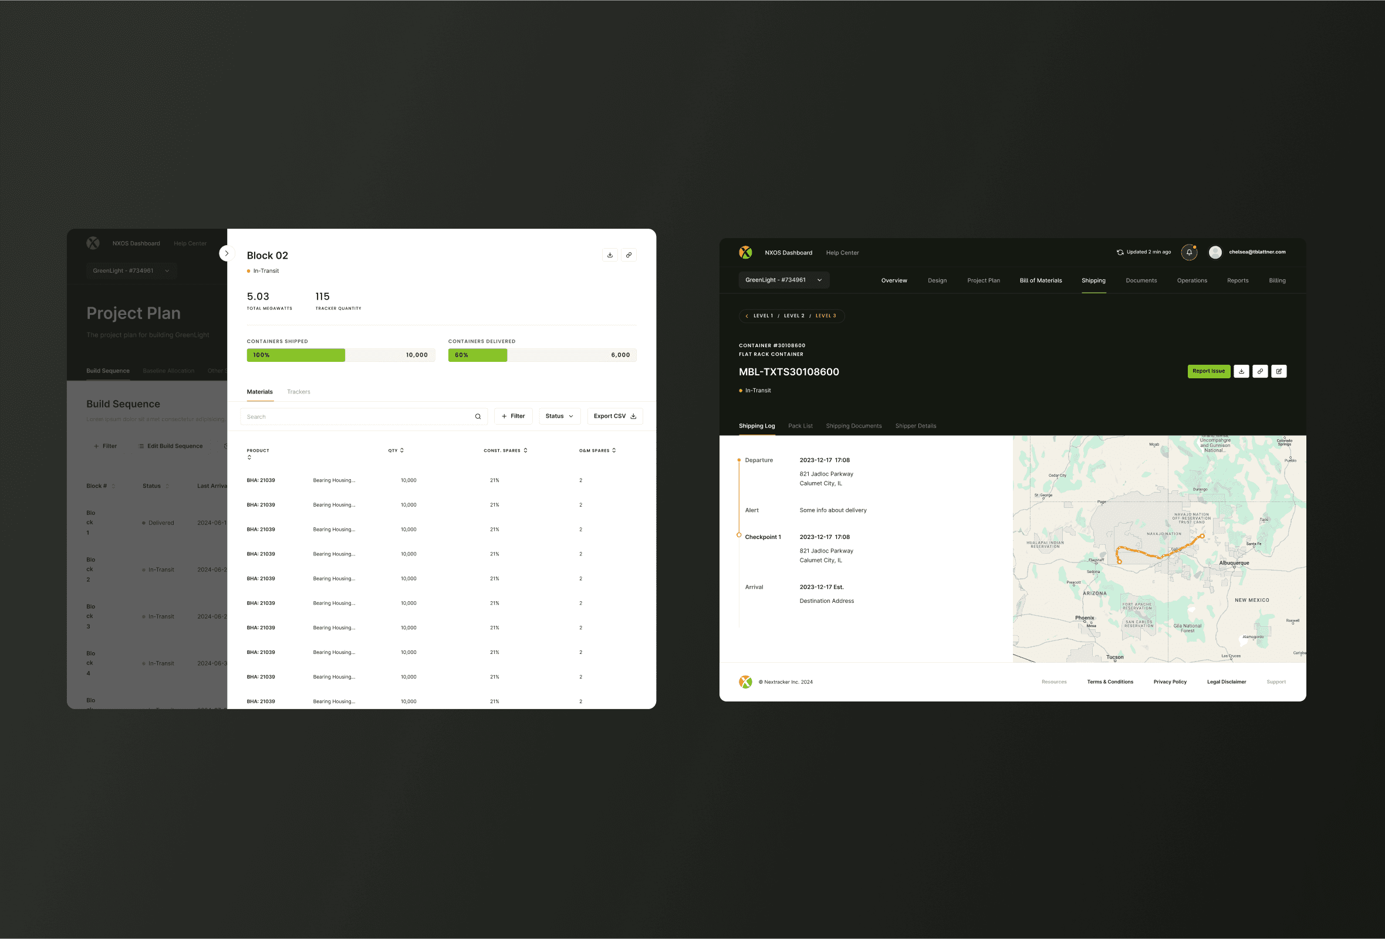Click the download icon in Block 02 header
The image size is (1385, 939).
click(610, 255)
